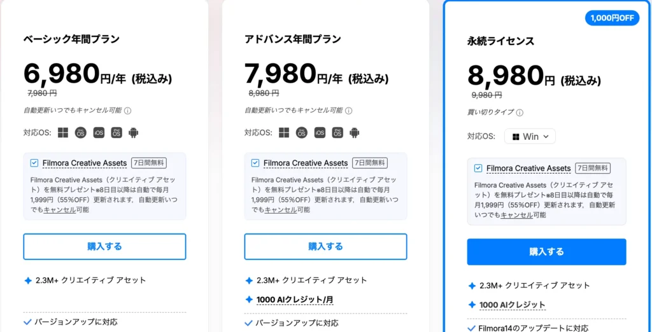
Task: Toggle Filmora Creative Assets checkbox in the perpetual license
Action: [478, 168]
